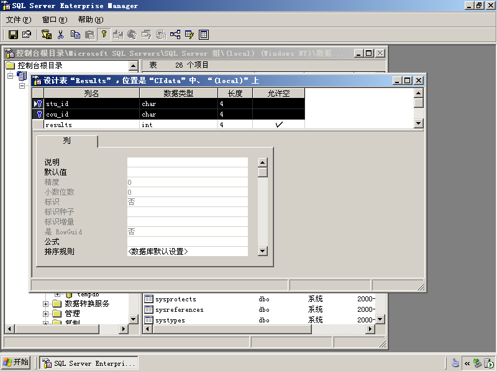Toggle allow-null cell for cou_id row

click(x=278, y=114)
